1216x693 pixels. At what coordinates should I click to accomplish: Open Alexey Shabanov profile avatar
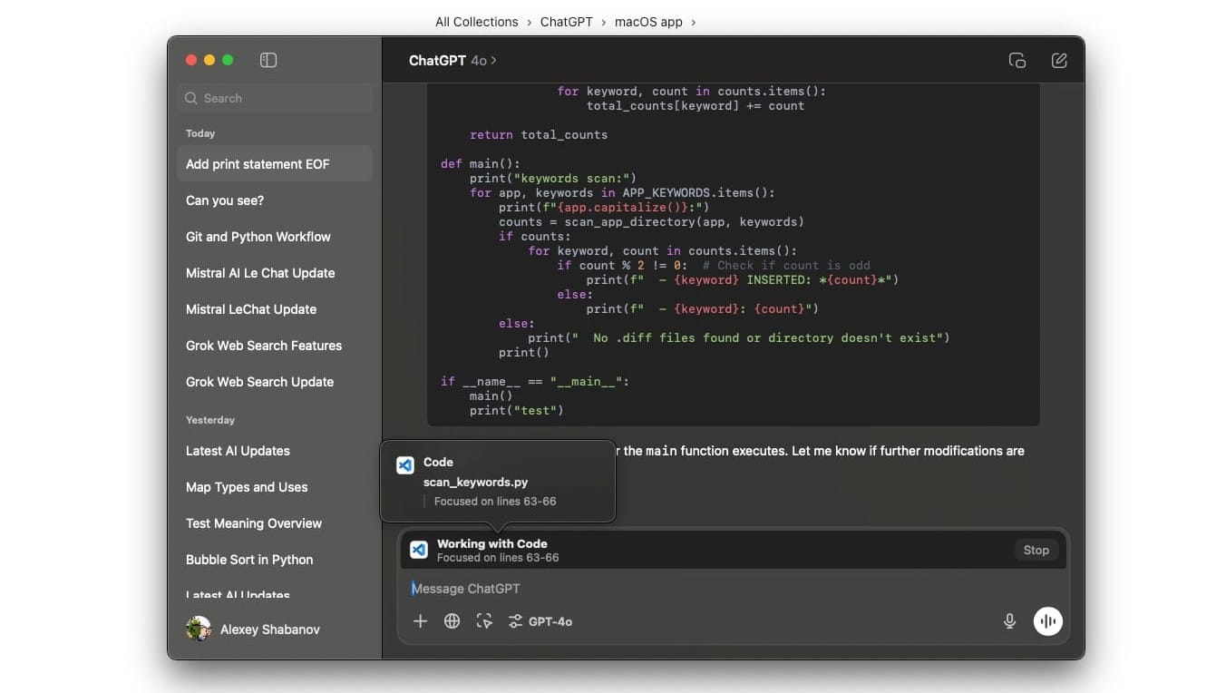coord(199,629)
